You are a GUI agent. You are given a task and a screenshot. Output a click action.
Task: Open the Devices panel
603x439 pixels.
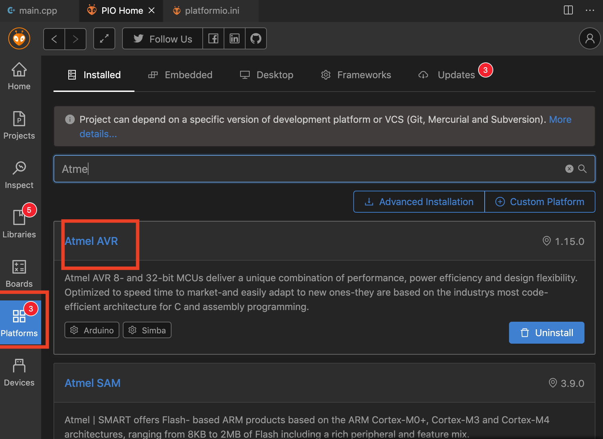(19, 372)
